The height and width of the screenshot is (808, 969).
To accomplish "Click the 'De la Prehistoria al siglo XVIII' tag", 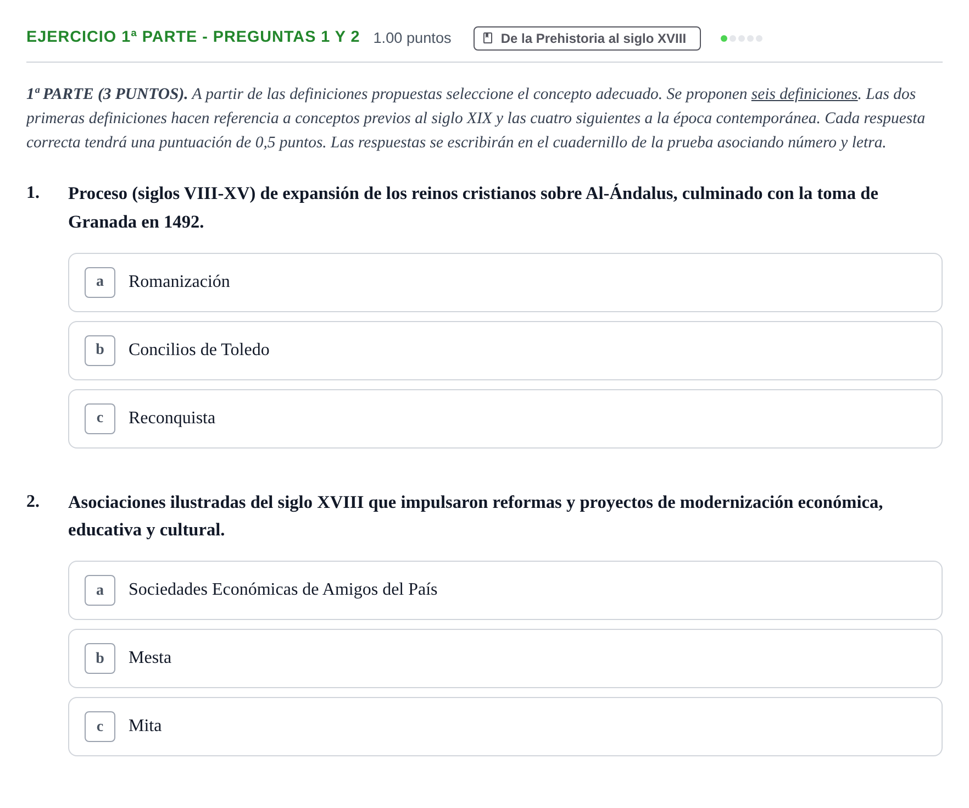I will pos(587,38).
